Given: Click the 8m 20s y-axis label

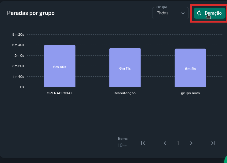Looking at the screenshot, I should tap(18, 34).
